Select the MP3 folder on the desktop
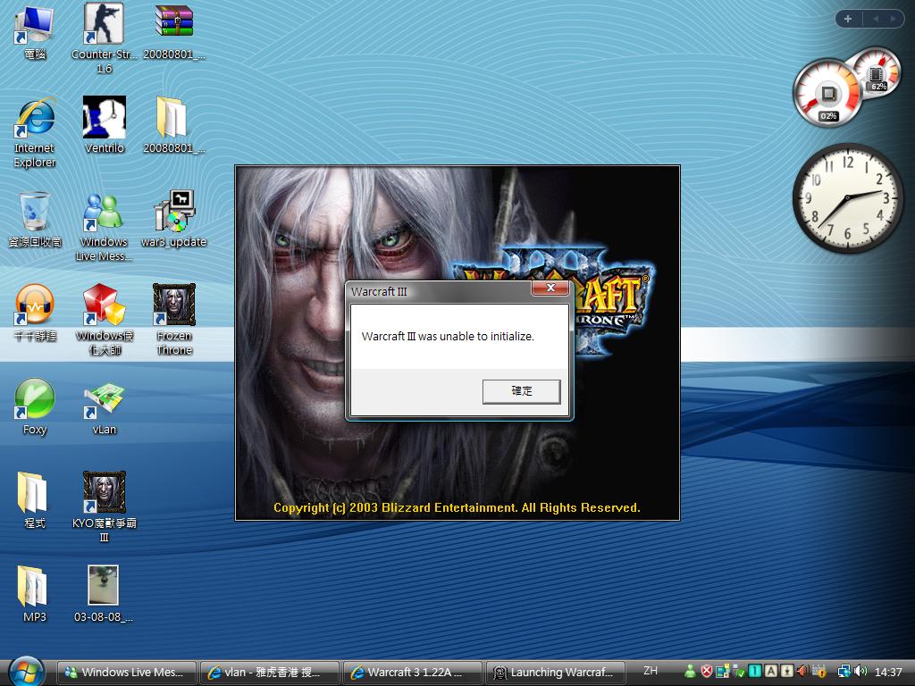Image resolution: width=915 pixels, height=686 pixels. click(x=35, y=587)
